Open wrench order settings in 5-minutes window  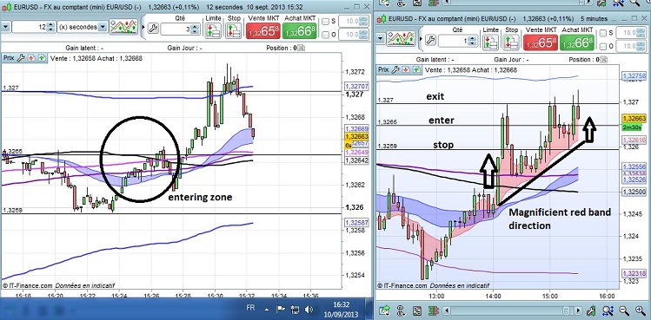click(430, 40)
